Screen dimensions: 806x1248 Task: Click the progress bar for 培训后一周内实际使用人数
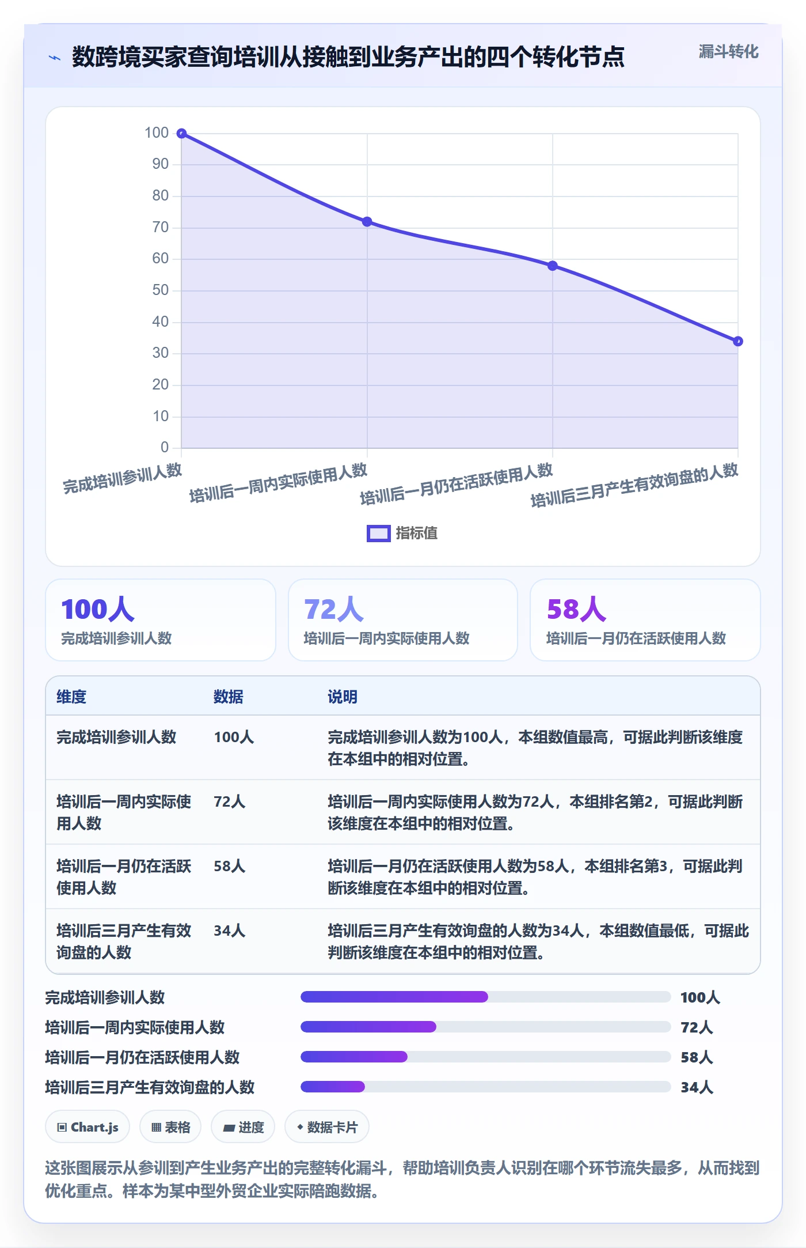pyautogui.click(x=485, y=1027)
